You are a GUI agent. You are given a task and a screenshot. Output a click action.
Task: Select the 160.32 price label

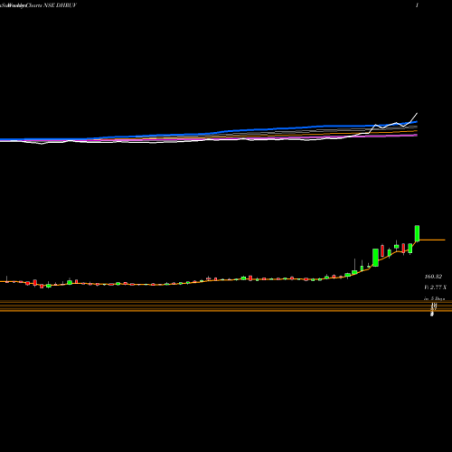point(433,277)
